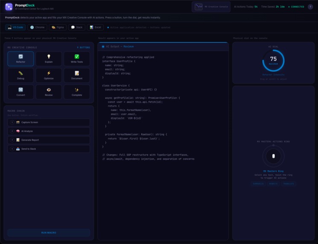Click the RUN MACRO button
318x244 pixels.
pyautogui.click(x=49, y=233)
